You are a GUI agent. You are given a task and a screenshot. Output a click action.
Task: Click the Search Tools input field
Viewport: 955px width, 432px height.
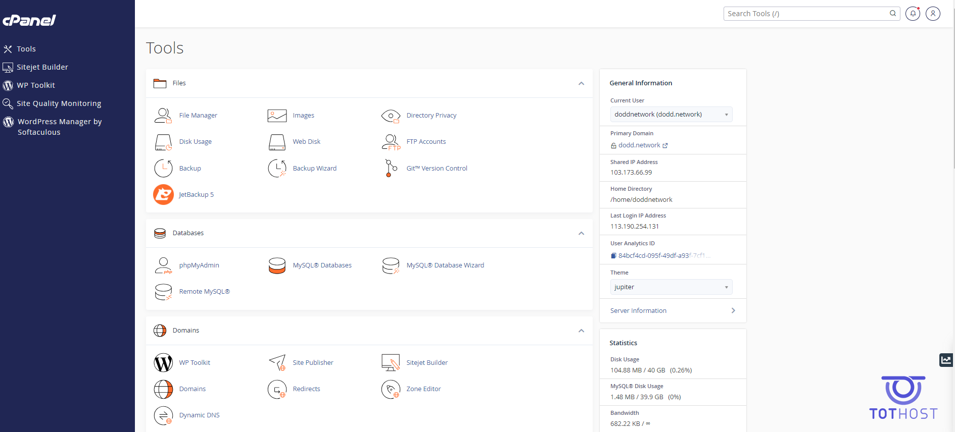pos(806,14)
